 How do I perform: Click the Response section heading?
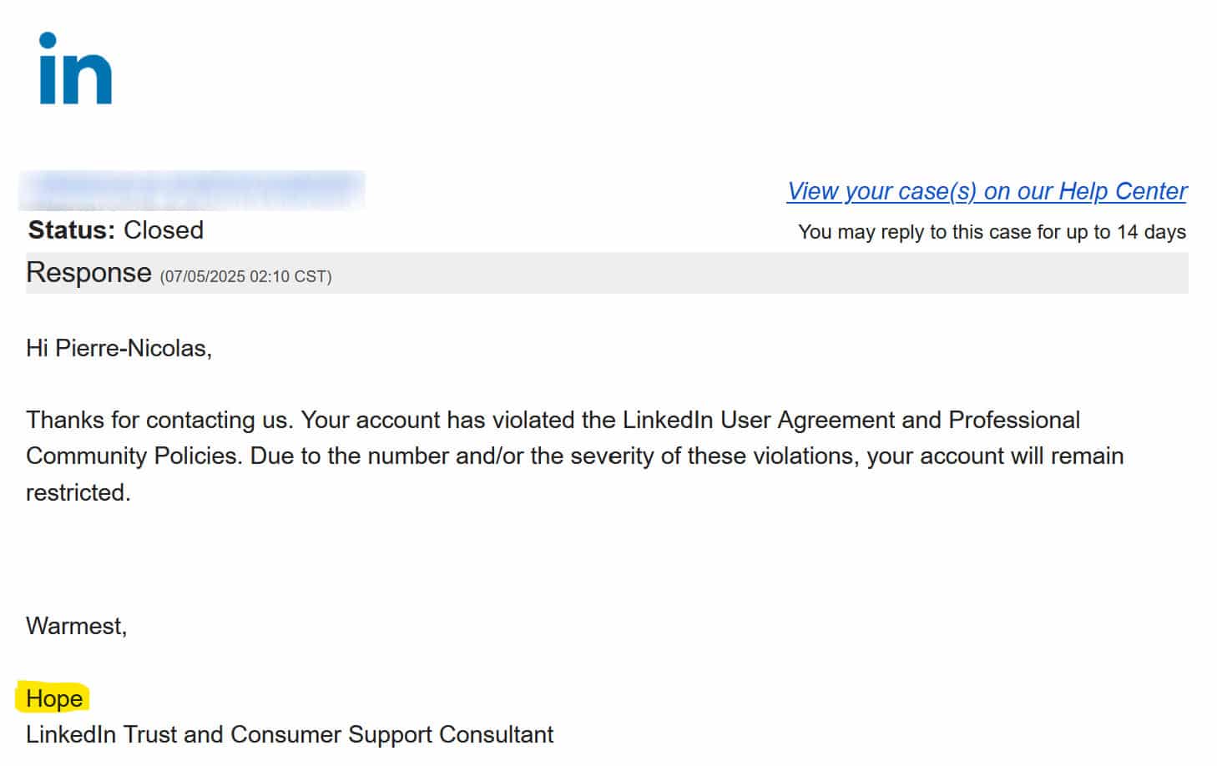88,273
